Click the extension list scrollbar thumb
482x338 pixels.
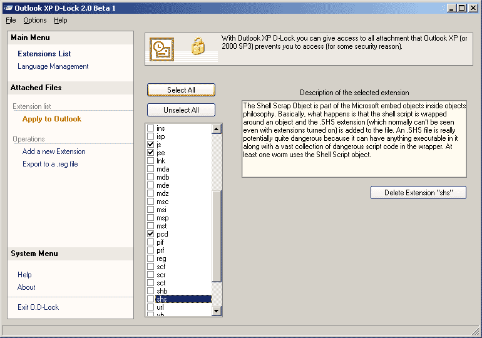pos(217,236)
